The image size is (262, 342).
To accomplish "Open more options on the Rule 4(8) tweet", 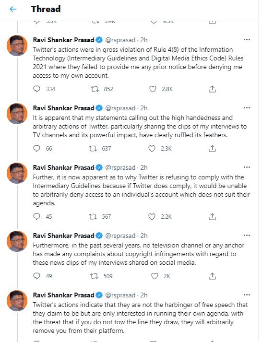I will tap(247, 40).
